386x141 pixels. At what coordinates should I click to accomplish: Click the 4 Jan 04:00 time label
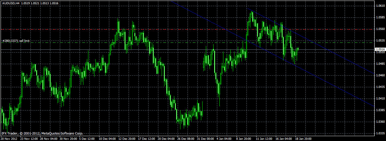click(x=224, y=139)
